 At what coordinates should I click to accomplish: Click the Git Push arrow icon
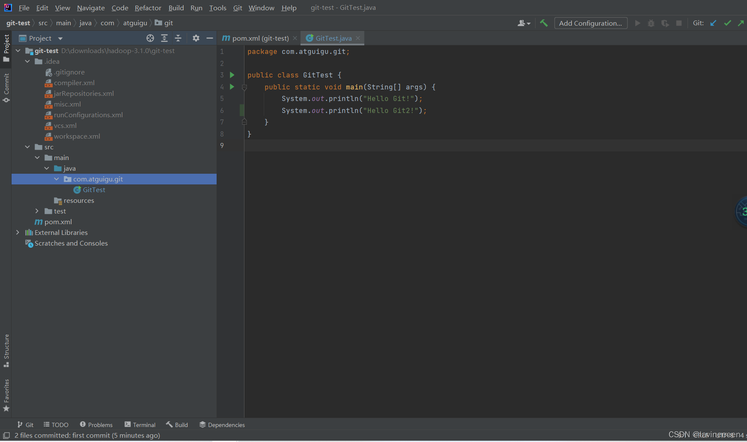tap(741, 23)
